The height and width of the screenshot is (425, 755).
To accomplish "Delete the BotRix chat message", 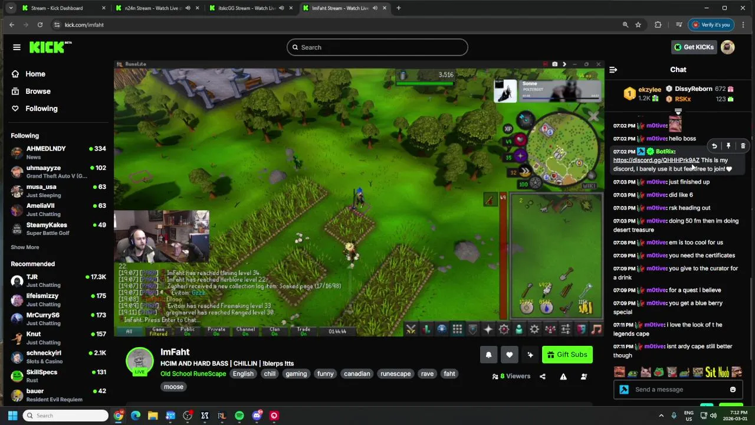I will pos(743,146).
